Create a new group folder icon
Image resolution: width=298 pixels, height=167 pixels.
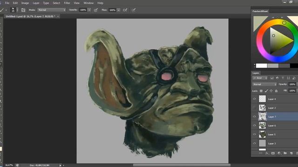[x=285, y=153]
